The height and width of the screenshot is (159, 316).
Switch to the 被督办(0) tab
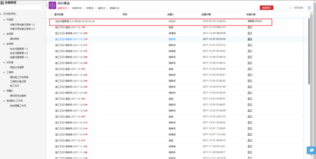point(115,8)
